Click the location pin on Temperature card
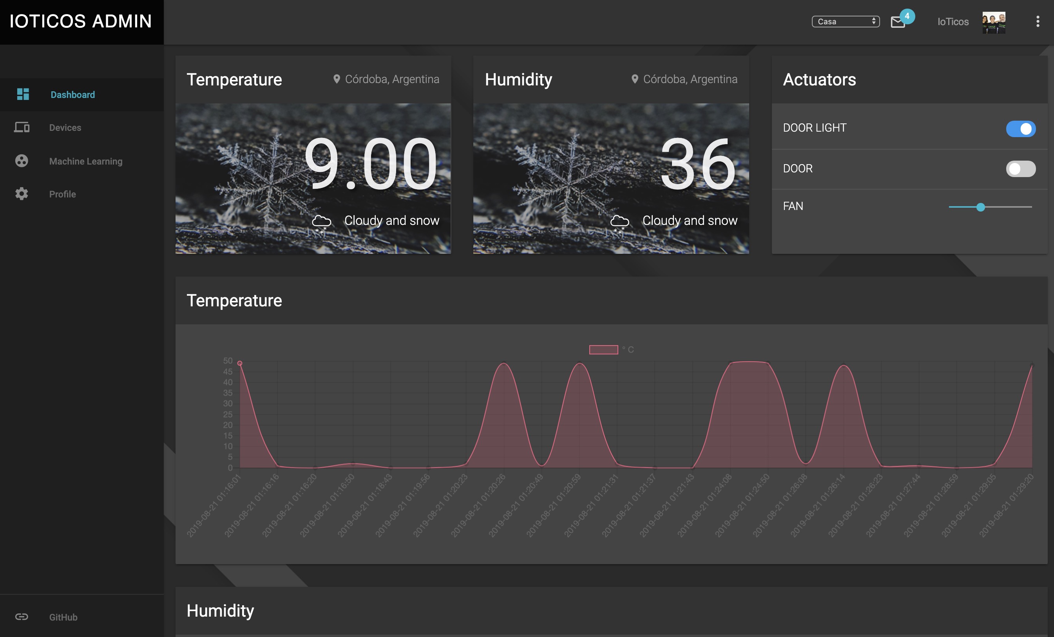1054x637 pixels. pyautogui.click(x=337, y=79)
